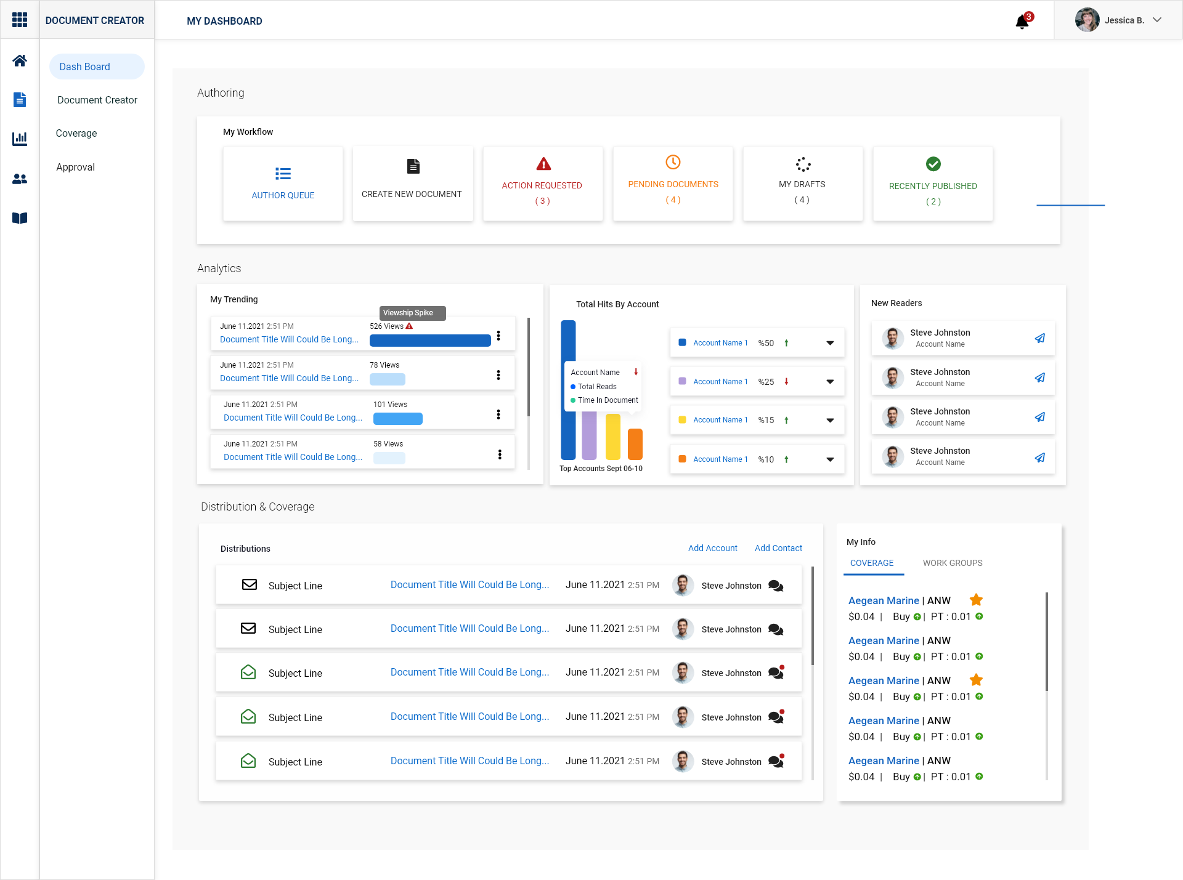Open the notifications bell
The height and width of the screenshot is (880, 1183).
pos(1022,22)
